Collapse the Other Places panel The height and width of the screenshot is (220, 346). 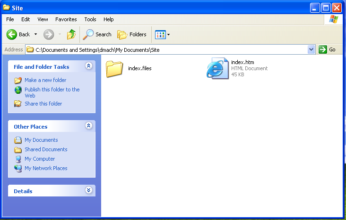pyautogui.click(x=88, y=126)
